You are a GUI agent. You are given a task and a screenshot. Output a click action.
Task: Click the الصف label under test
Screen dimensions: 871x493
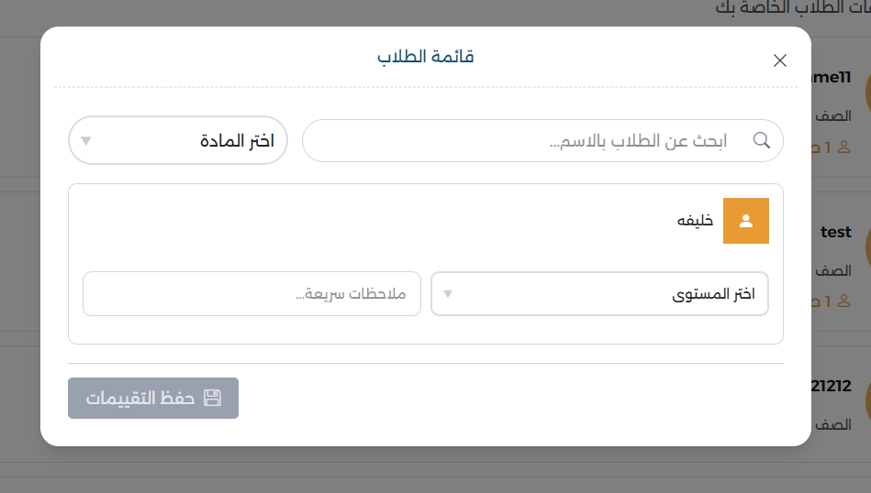coord(834,271)
